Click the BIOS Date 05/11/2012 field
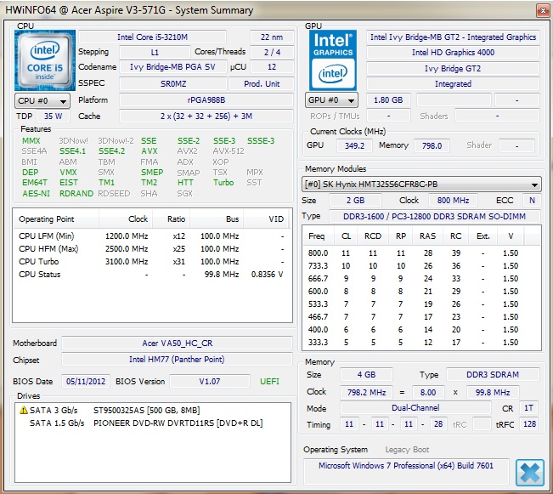 (86, 382)
